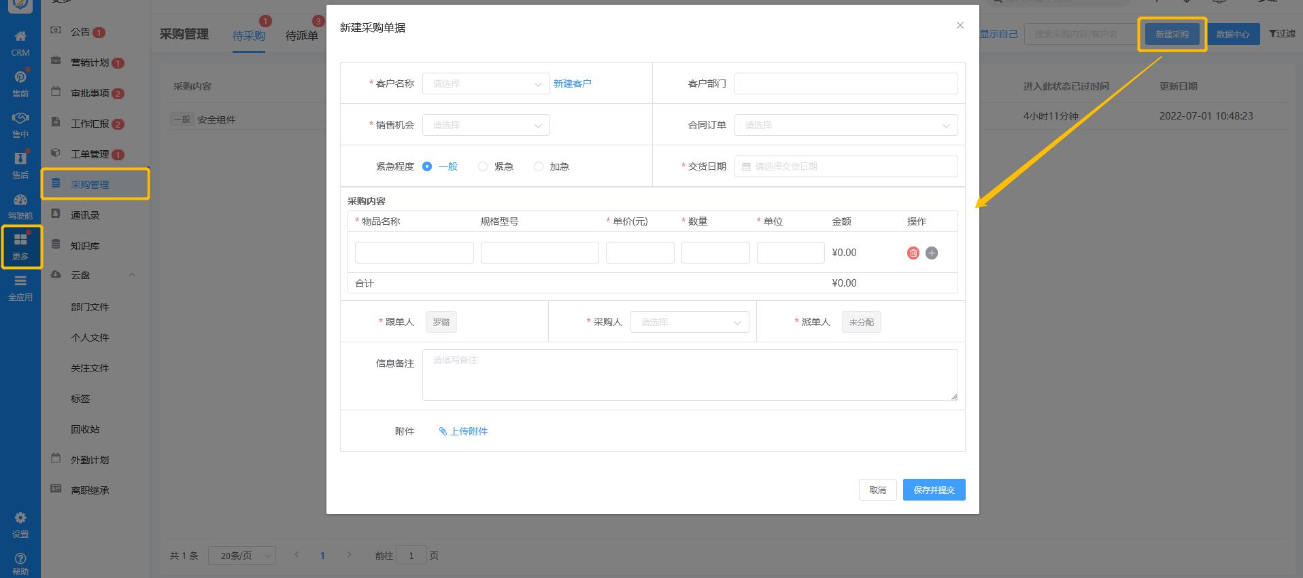The image size is (1303, 578).
Task: Click the 数量 input field
Action: point(715,253)
